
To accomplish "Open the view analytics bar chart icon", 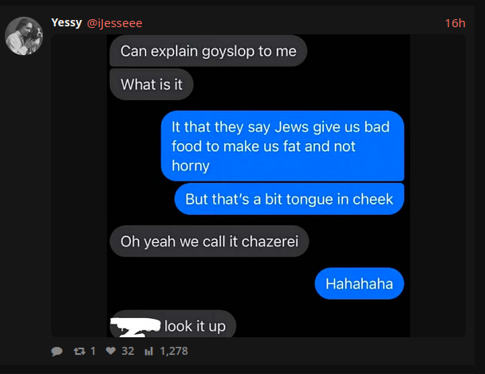I will click(149, 351).
